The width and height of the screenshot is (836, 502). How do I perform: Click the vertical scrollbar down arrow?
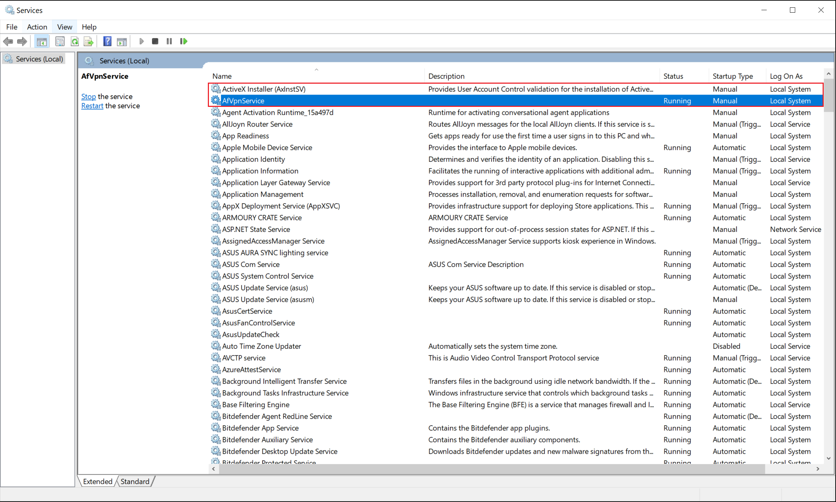tap(829, 458)
